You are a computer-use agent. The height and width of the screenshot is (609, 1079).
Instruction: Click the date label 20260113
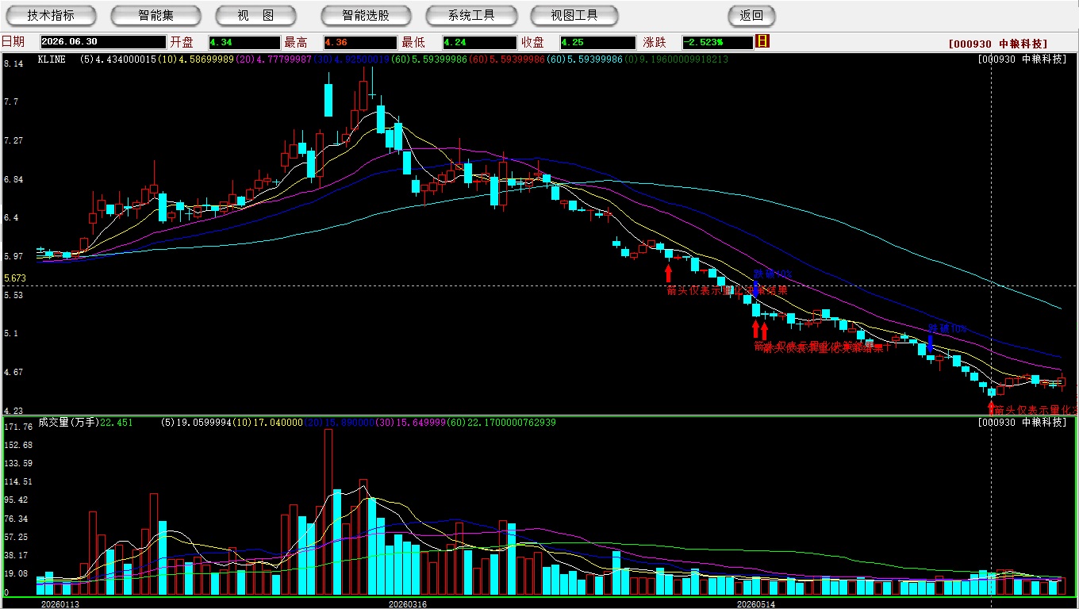(x=60, y=604)
